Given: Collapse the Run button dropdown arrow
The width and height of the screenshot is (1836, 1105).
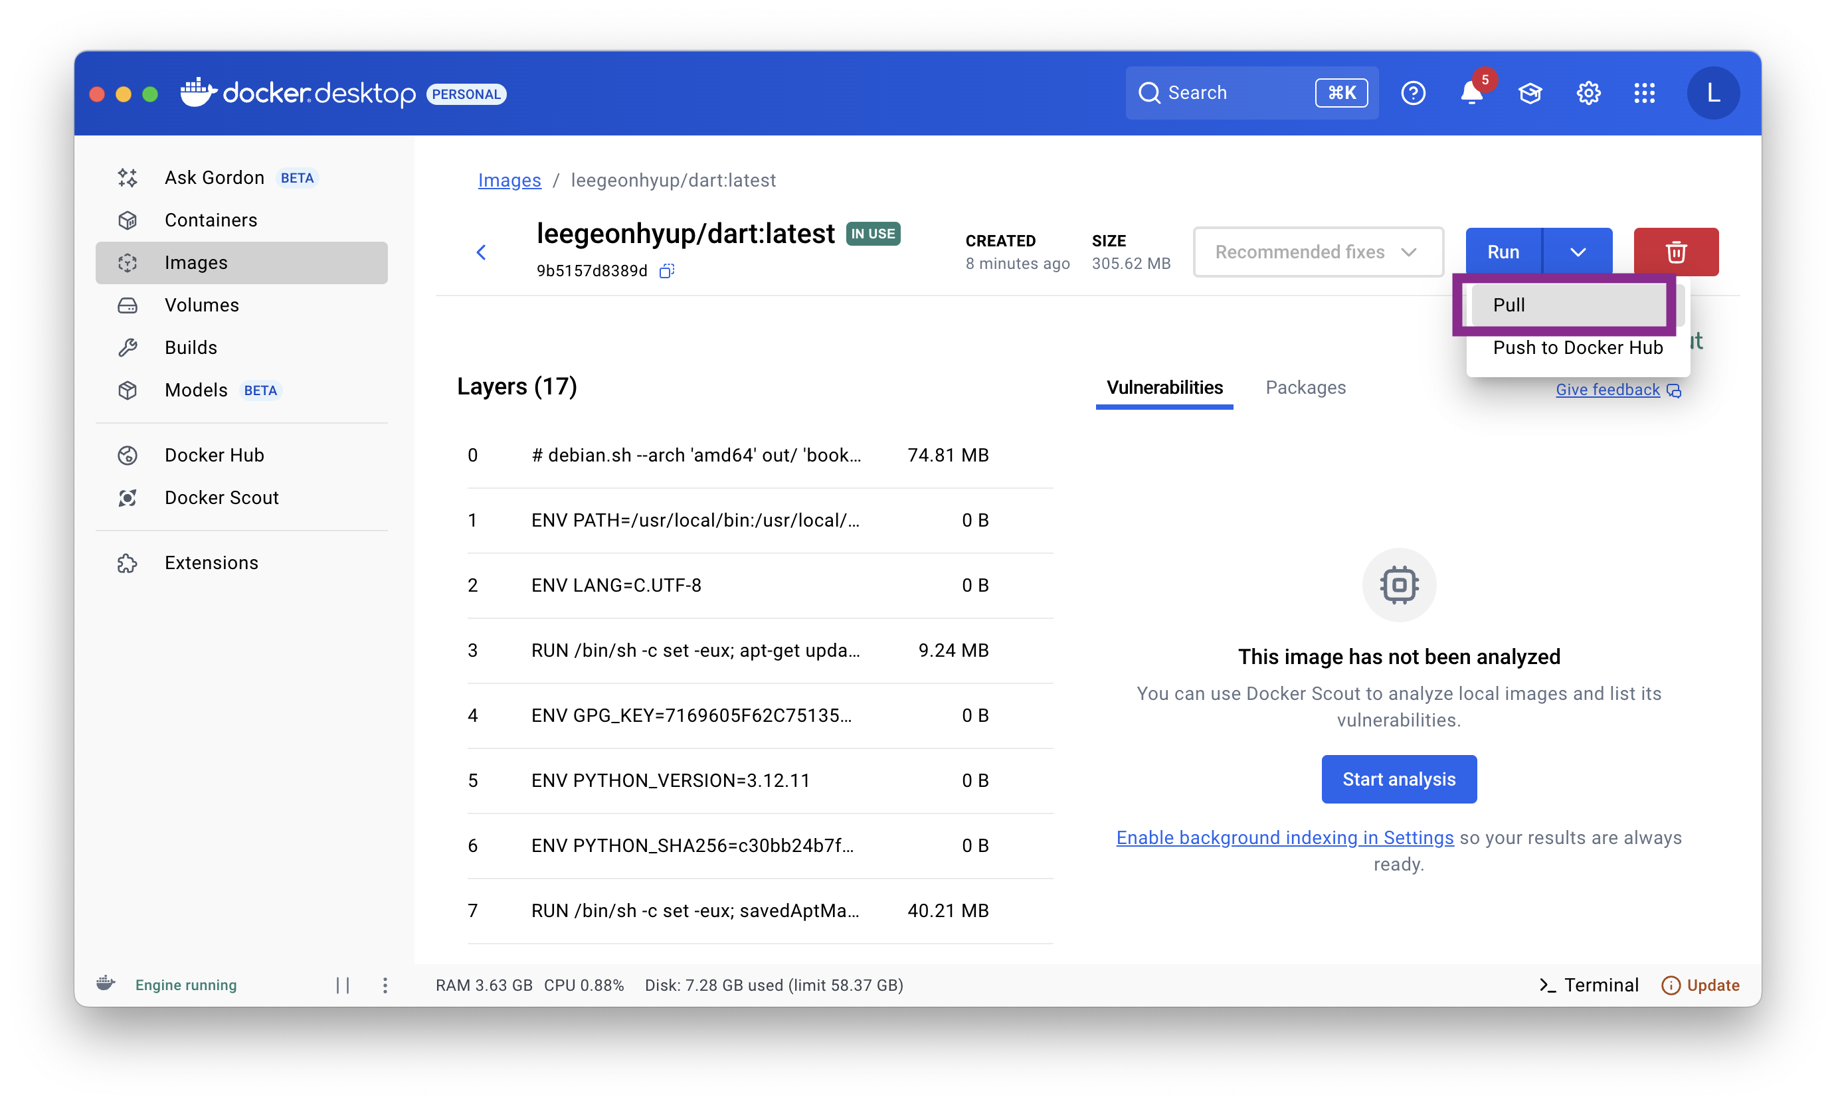Looking at the screenshot, I should (1578, 252).
